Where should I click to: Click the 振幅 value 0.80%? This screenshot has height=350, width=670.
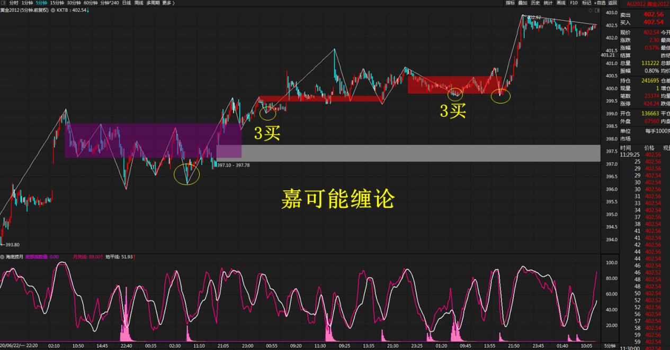652,71
